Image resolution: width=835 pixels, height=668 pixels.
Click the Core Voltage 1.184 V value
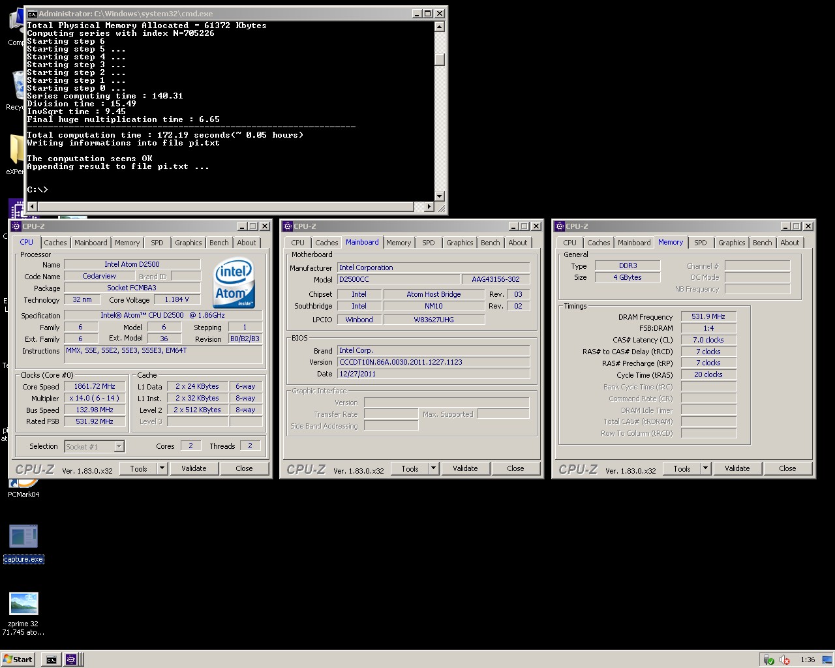[177, 299]
